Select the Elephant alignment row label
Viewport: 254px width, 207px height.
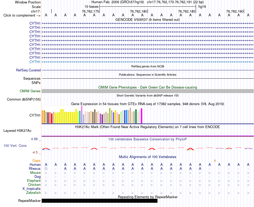pyautogui.click(x=34, y=181)
